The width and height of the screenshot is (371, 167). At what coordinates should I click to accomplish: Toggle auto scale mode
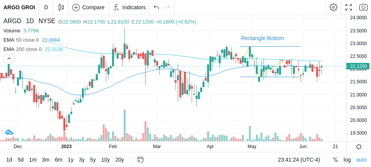361,160
